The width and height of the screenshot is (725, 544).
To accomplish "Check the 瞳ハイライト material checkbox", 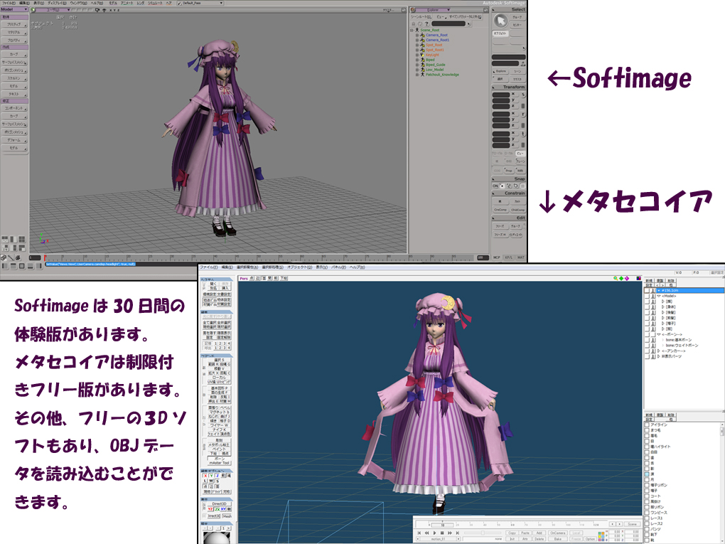I will point(648,447).
